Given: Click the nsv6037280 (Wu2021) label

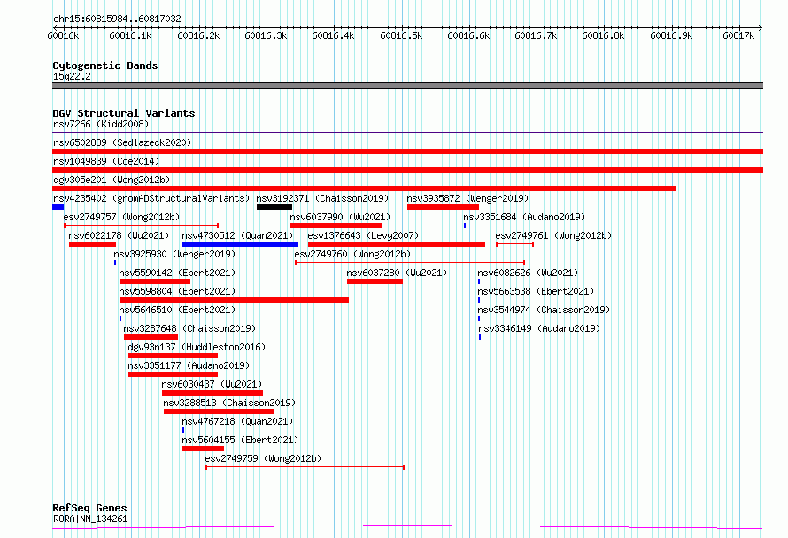Looking at the screenshot, I should (x=397, y=273).
